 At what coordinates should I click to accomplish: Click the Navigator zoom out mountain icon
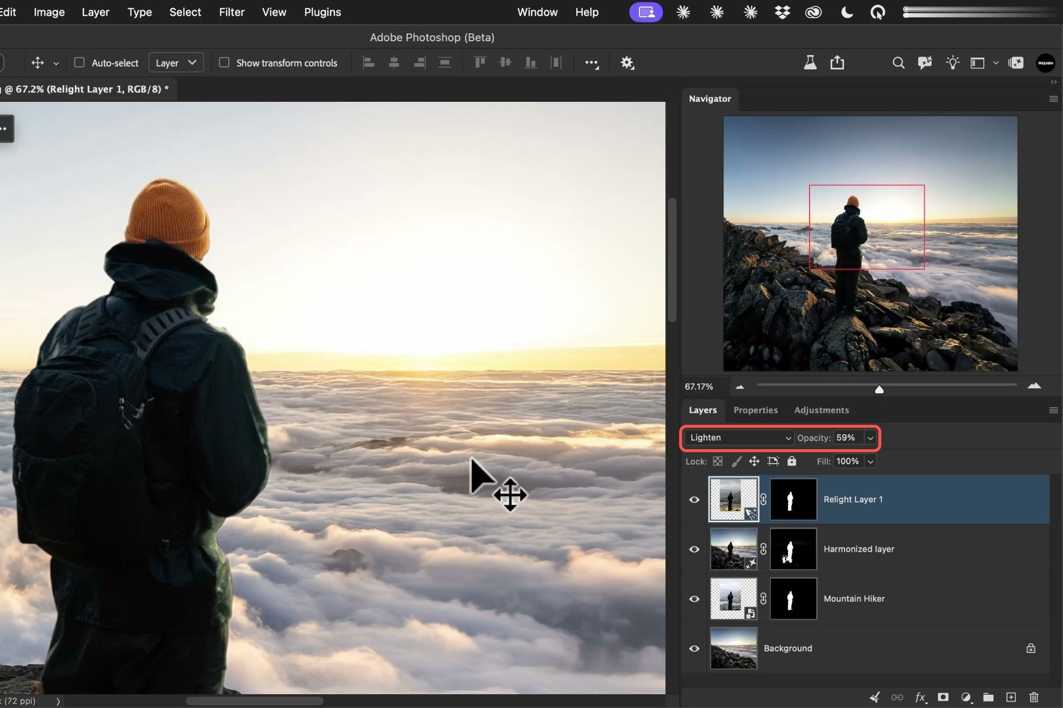[x=740, y=387]
